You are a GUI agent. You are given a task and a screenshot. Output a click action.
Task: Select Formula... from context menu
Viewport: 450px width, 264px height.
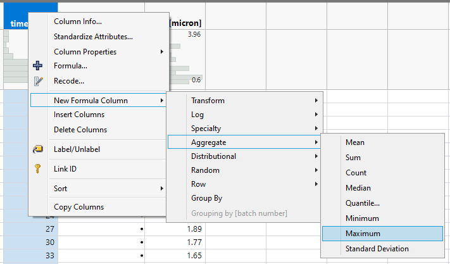(x=98, y=66)
